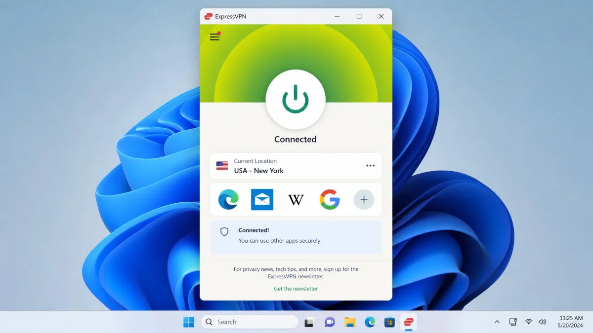The image size is (593, 333).
Task: Open File Explorer from the taskbar
Action: point(350,322)
